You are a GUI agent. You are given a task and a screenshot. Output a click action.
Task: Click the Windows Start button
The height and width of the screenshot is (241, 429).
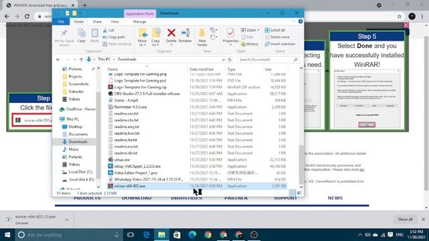(x=7, y=235)
